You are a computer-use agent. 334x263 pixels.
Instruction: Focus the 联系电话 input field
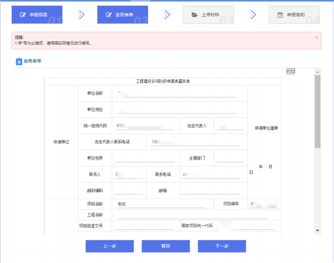210,175
